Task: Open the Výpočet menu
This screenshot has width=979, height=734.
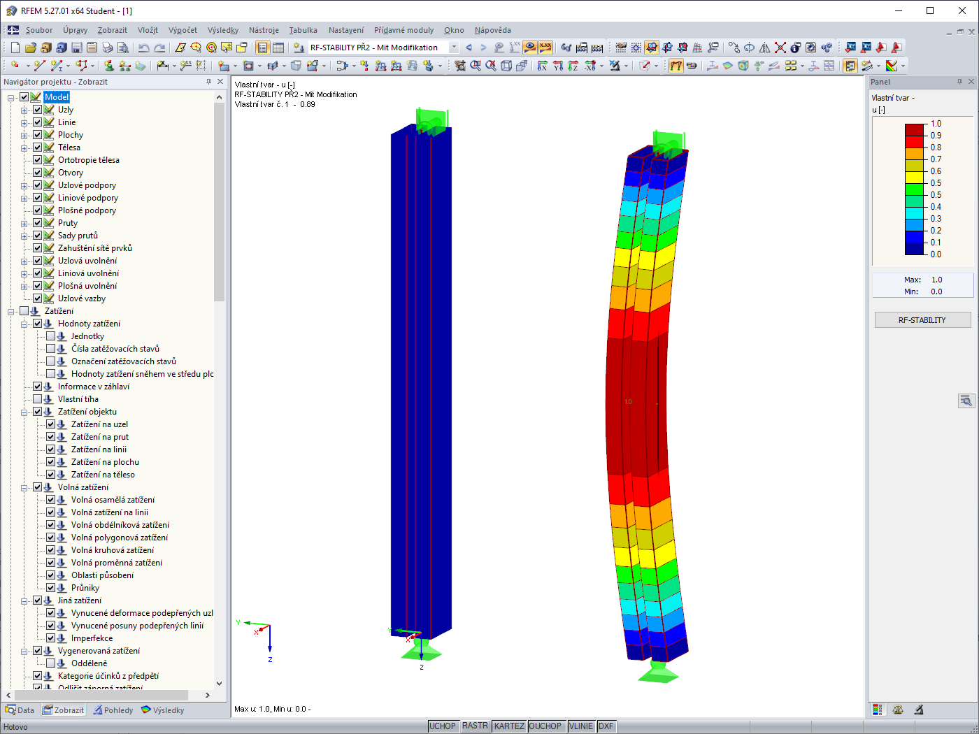Action: (183, 30)
